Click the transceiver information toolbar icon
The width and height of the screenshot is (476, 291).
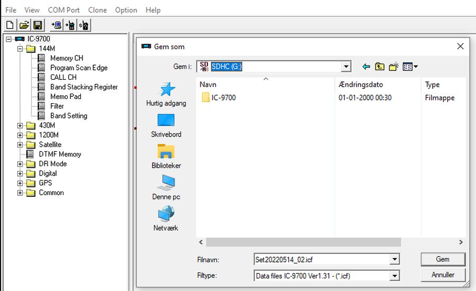click(84, 25)
